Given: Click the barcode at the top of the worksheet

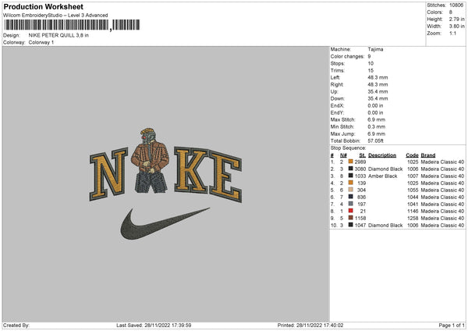Looking at the screenshot, I should [x=72, y=25].
